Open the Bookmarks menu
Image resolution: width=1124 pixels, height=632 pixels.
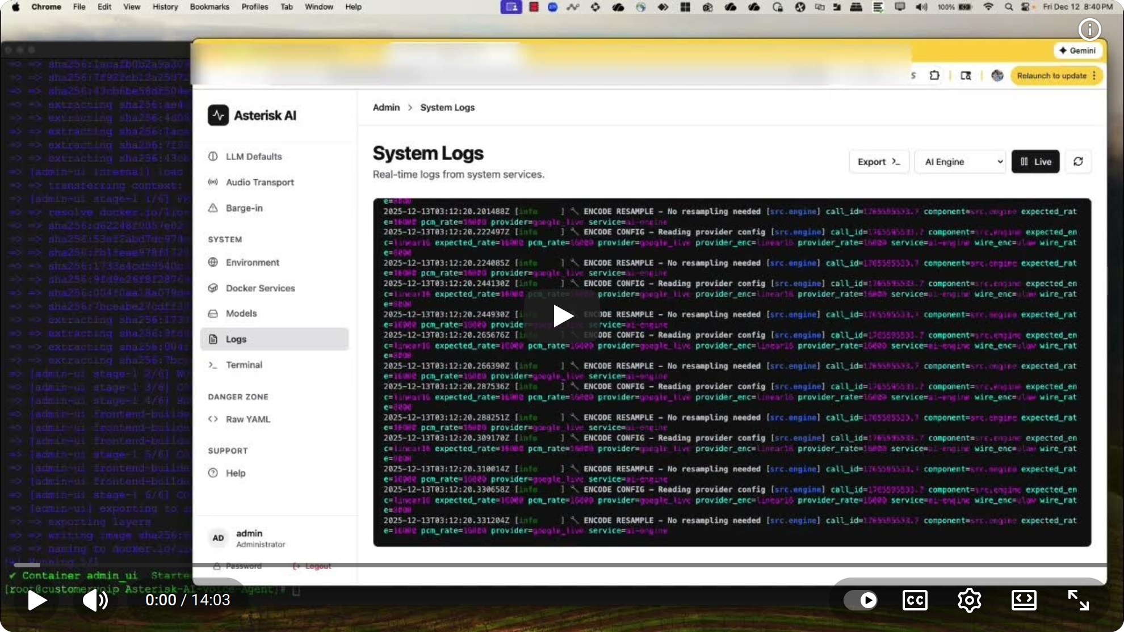point(209,7)
